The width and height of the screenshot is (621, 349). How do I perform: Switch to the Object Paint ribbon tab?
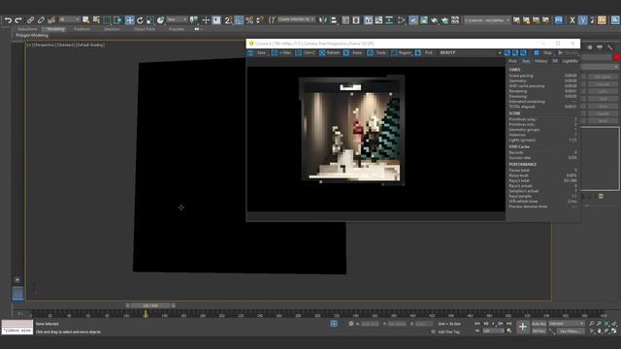pyautogui.click(x=145, y=29)
